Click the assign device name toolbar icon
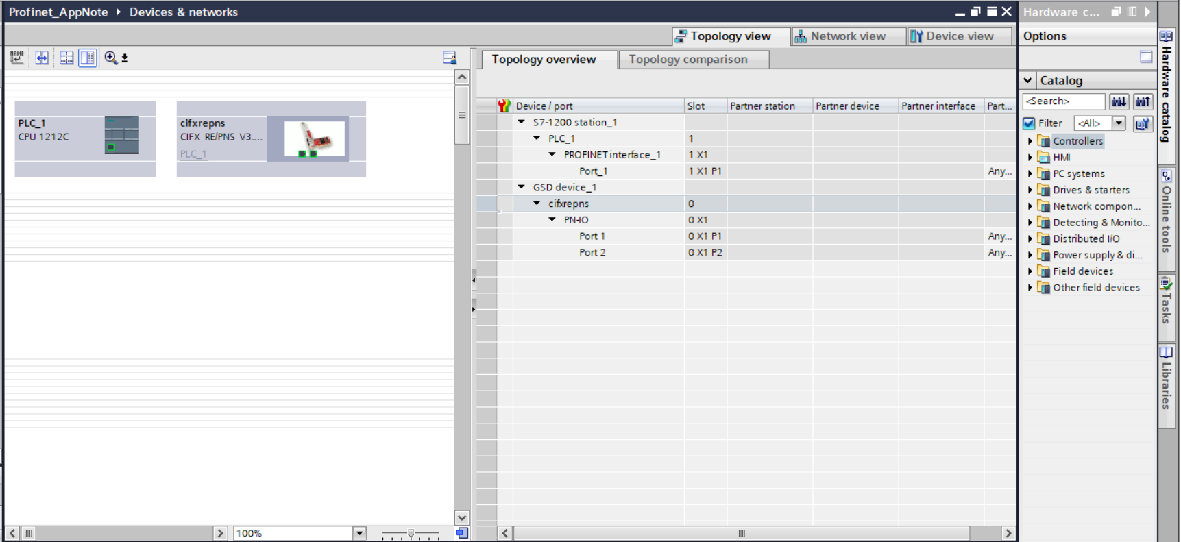 click(17, 58)
